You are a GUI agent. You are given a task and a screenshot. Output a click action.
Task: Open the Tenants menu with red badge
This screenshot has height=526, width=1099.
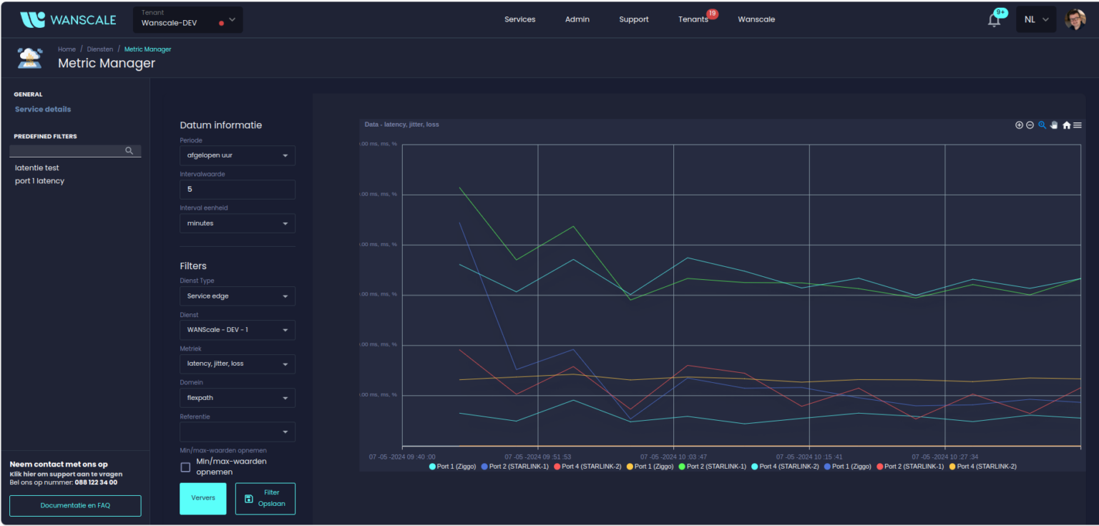coord(692,19)
